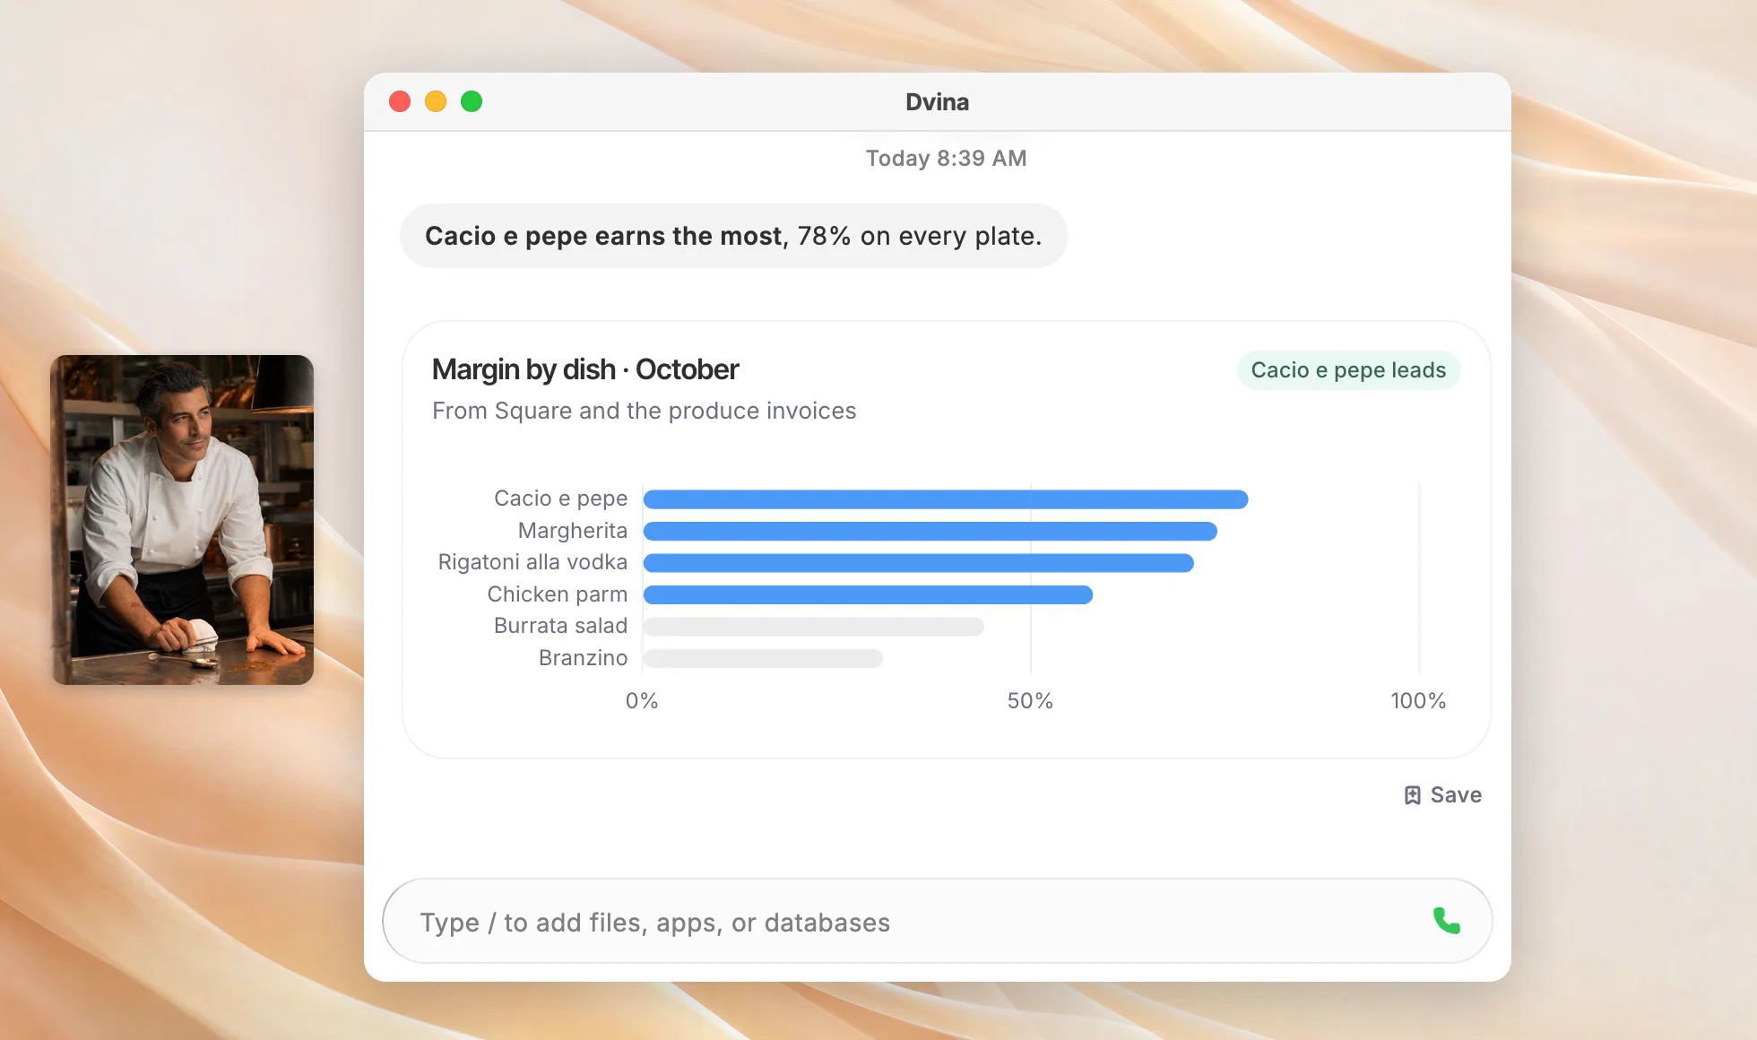1757x1040 pixels.
Task: Click the 'Branzino' label
Action: coord(583,658)
